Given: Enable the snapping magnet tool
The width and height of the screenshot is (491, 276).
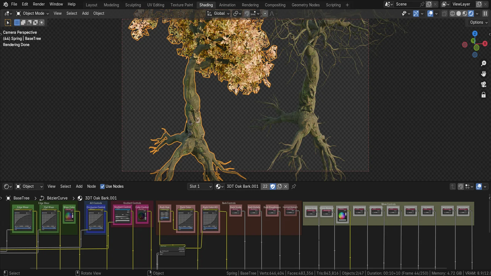Looking at the screenshot, I should (x=247, y=13).
